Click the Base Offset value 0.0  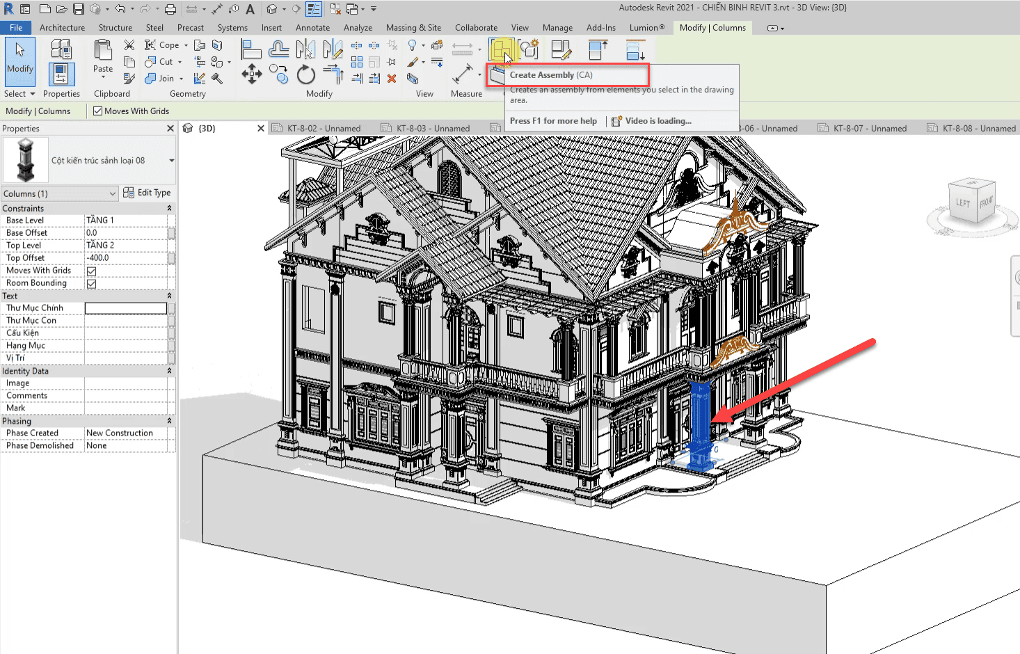click(x=126, y=233)
